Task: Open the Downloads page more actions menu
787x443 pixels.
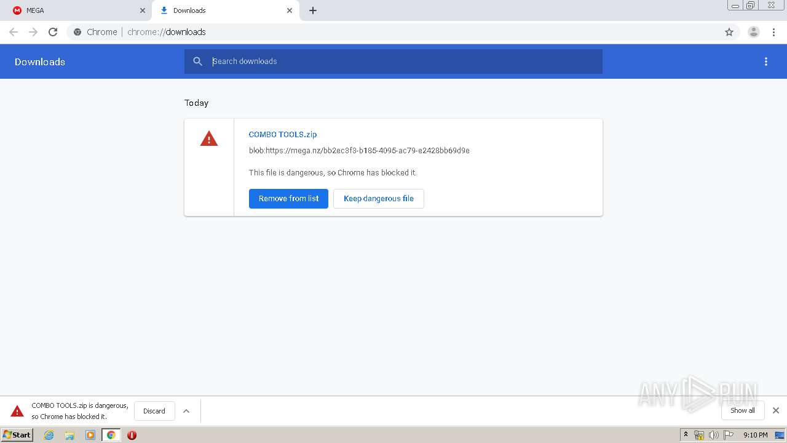Action: coord(766,62)
